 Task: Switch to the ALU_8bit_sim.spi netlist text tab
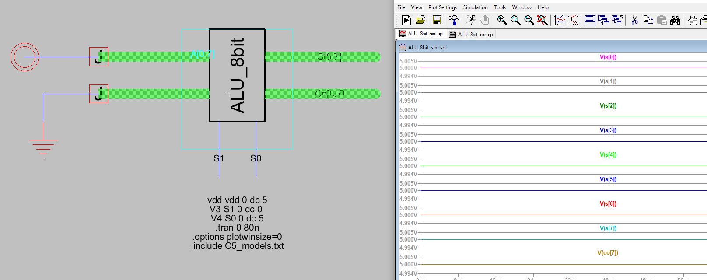coord(472,34)
